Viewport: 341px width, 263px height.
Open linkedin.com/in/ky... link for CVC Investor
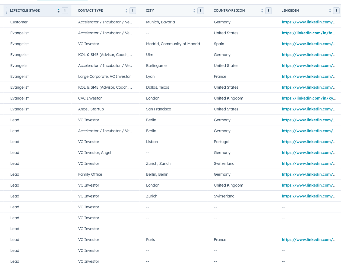309,98
